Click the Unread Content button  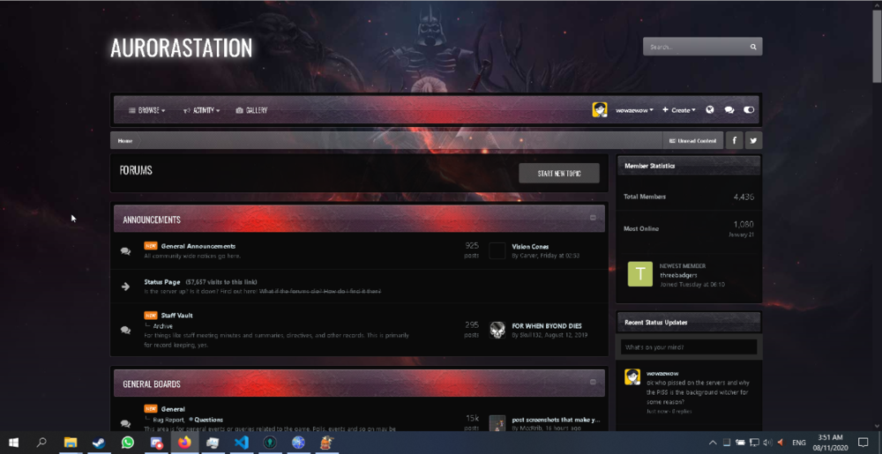[693, 141]
